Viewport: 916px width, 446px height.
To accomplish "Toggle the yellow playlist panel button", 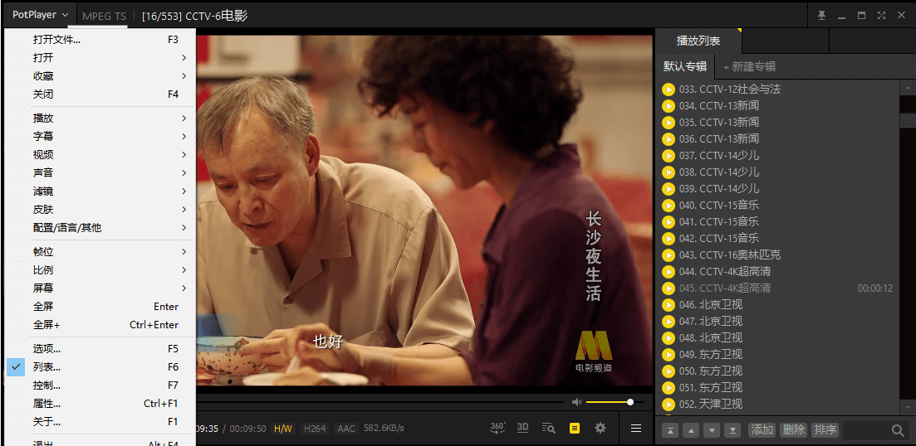I will pyautogui.click(x=575, y=428).
